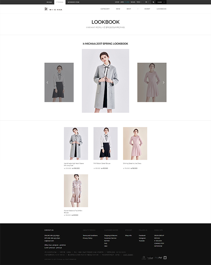This screenshot has width=211, height=265.
Task: Open Q&A footer link
Action: 106,246
